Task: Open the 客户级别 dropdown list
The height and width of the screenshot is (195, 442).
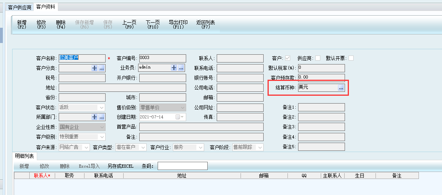Action: click(x=102, y=137)
